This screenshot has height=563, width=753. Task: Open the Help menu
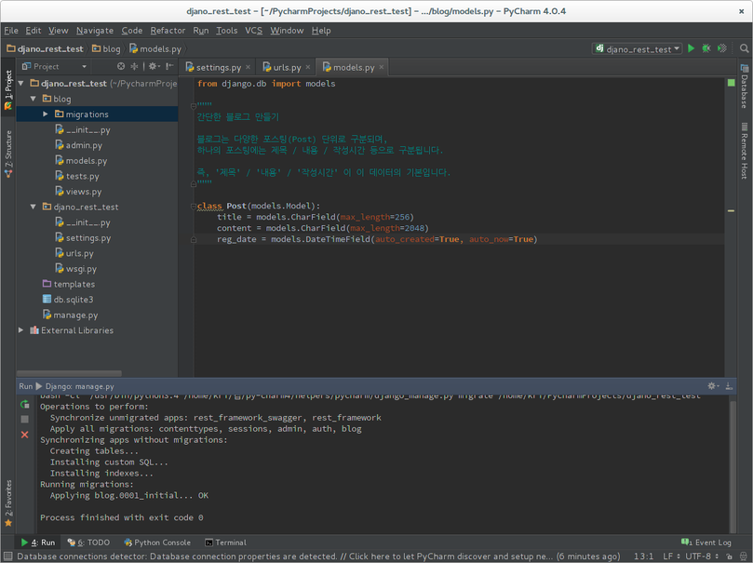click(x=321, y=30)
